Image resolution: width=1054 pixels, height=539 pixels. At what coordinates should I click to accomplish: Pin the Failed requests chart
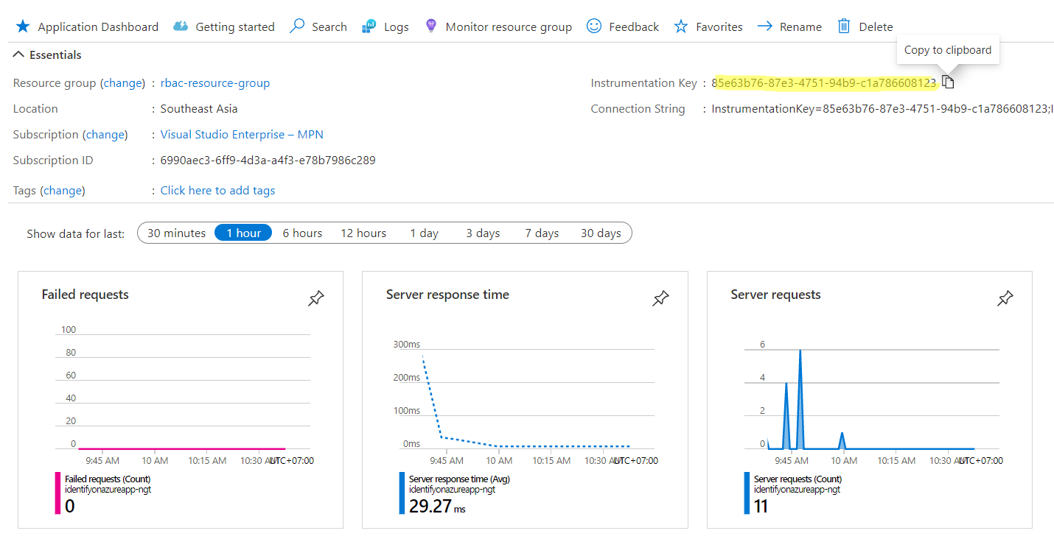(316, 298)
